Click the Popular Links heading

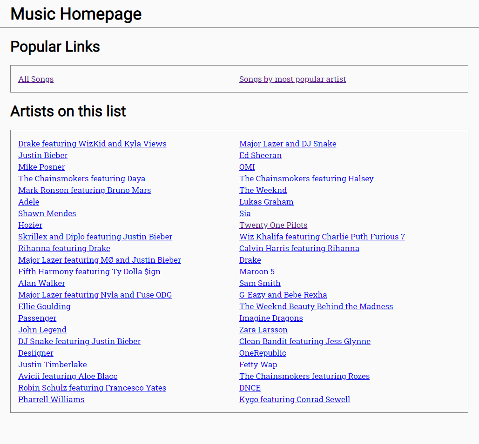[x=55, y=46]
